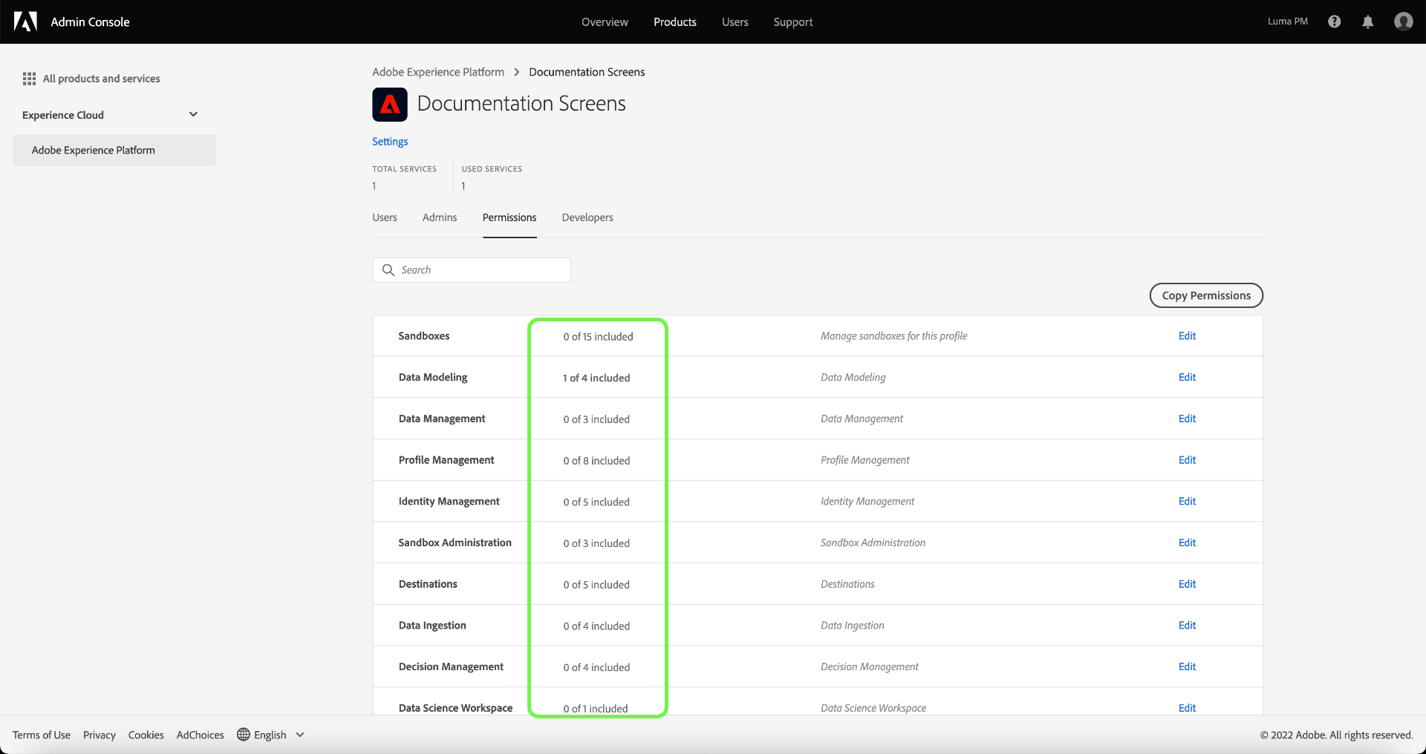Screen dimensions: 1426x754
Task: Open the notifications bell
Action: pyautogui.click(x=1368, y=22)
